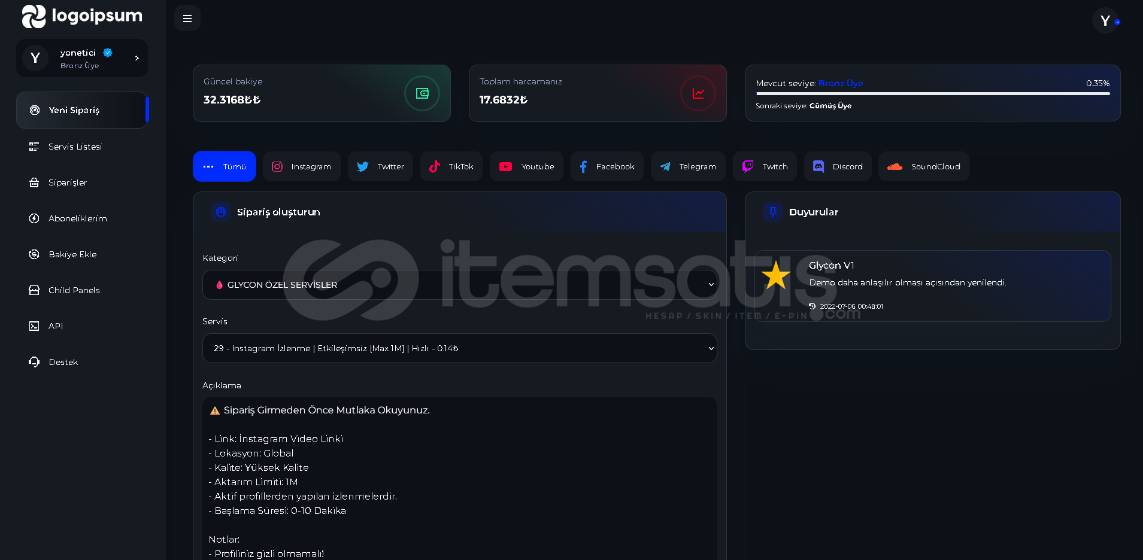The image size is (1143, 560).
Task: Click the Toplam harcamanız value 17.6832
Action: [504, 100]
